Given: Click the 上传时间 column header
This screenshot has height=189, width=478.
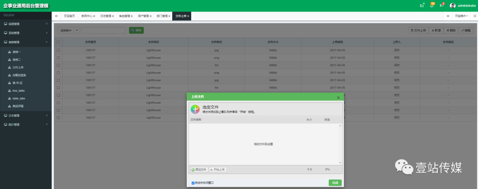Looking at the screenshot, I should pyautogui.click(x=337, y=42).
